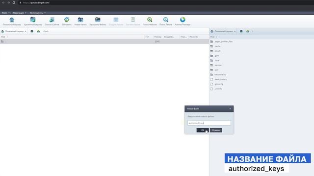Image resolution: width=314 pixels, height=176 pixels.
Task: Refresh the listing with Обновить
Action: [x=67, y=22]
